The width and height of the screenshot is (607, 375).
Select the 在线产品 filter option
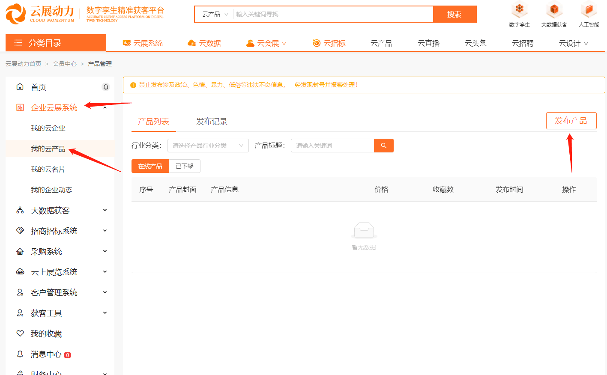tap(150, 166)
